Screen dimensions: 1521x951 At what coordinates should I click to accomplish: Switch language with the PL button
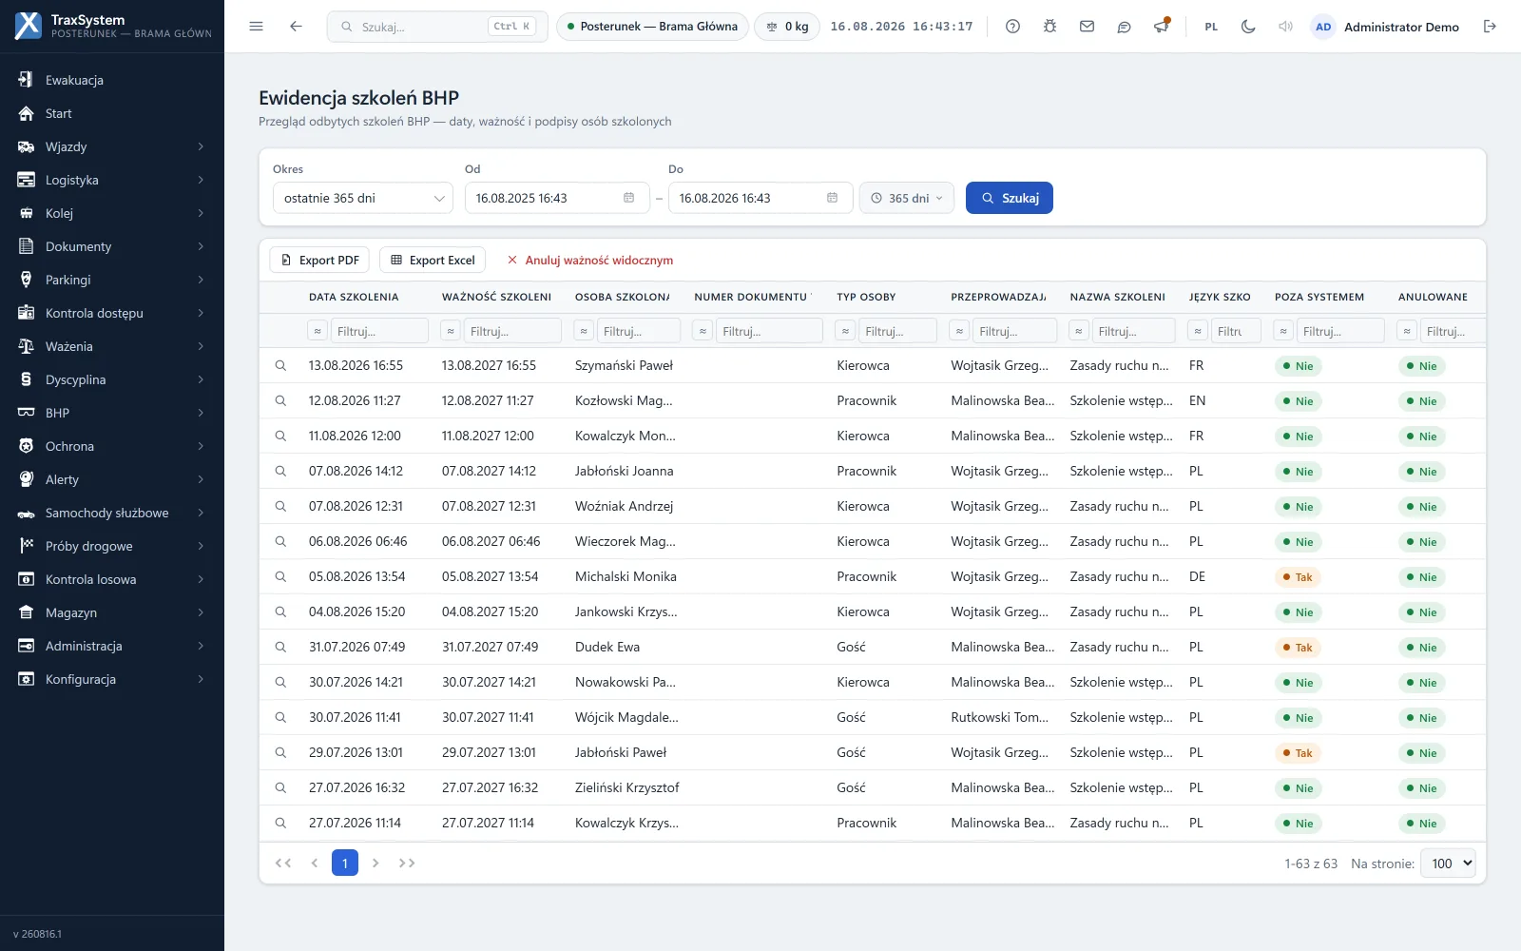coord(1211,27)
